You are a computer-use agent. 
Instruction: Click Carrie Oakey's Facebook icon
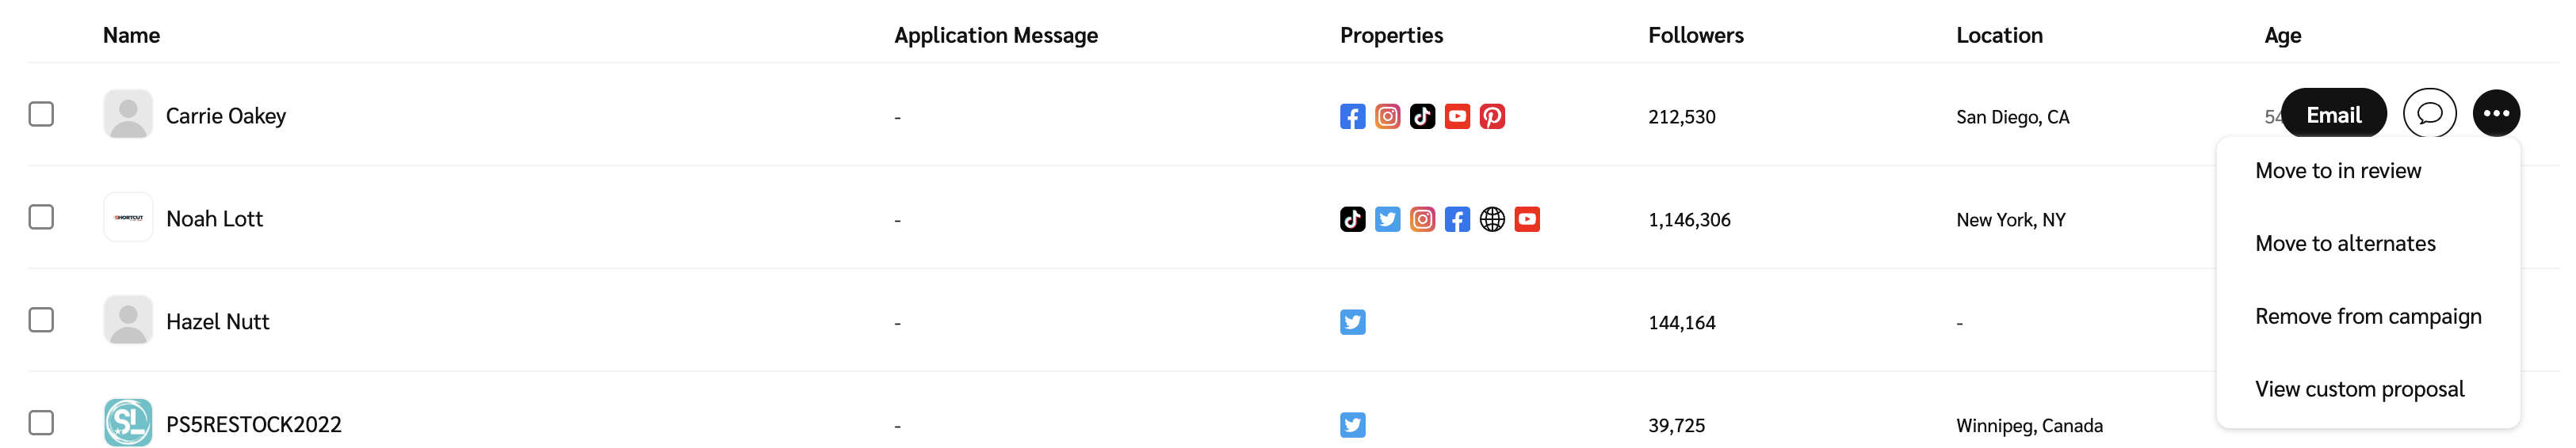[x=1352, y=116]
